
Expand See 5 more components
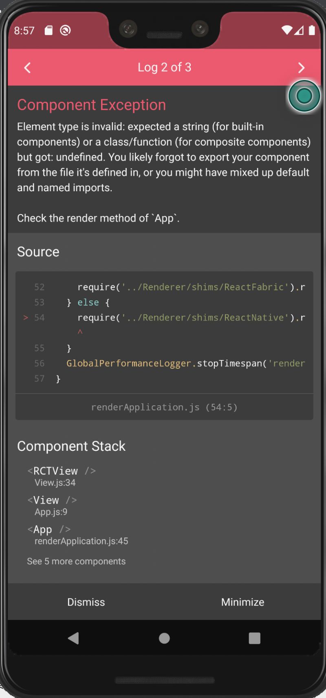pos(76,562)
